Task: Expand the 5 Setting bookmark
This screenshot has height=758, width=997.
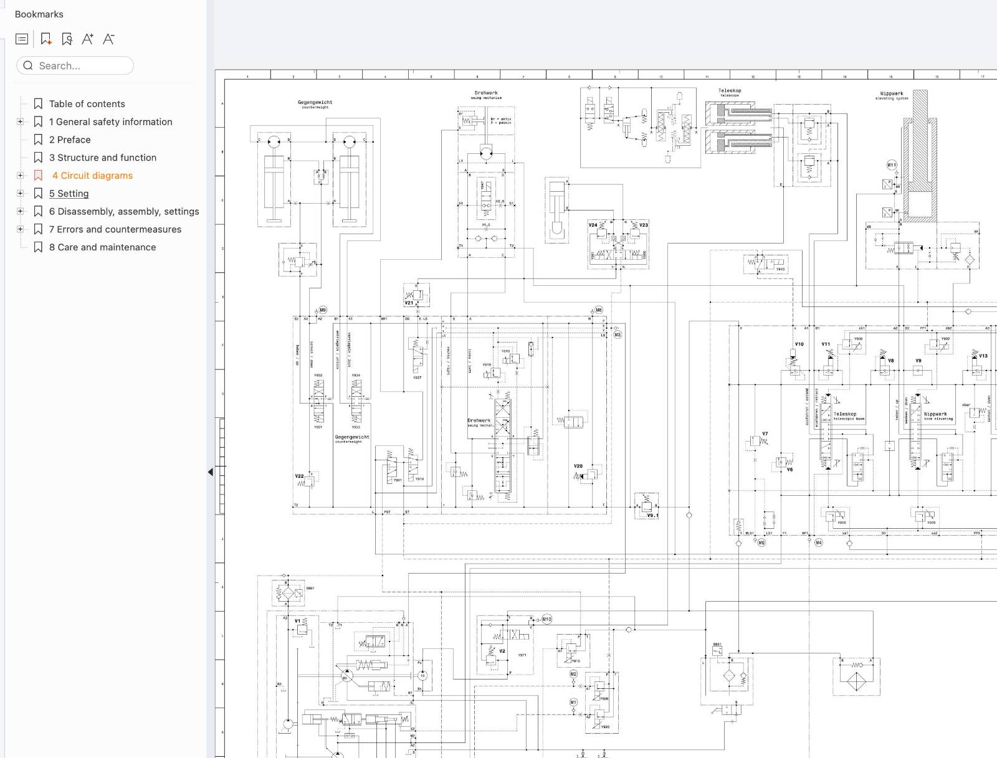Action: [x=20, y=194]
